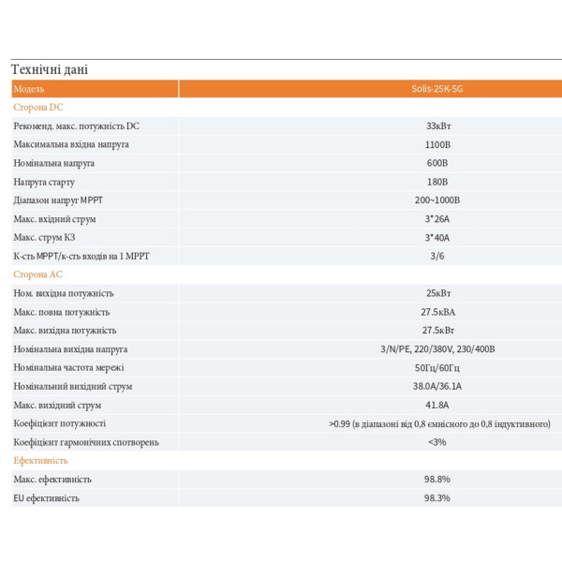Click the '3*40А' short-circuit current value

pyautogui.click(x=437, y=237)
